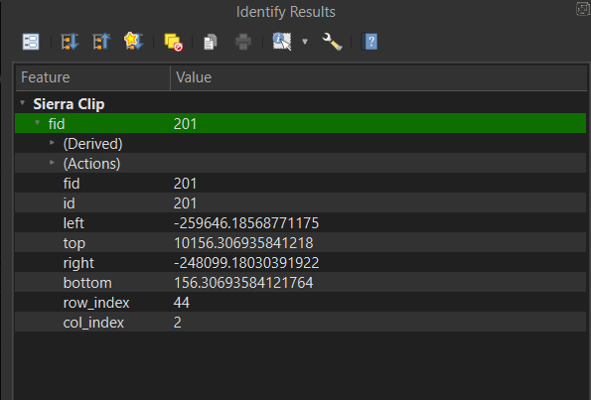Click the Print Response printer icon
Image resolution: width=591 pixels, height=400 pixels.
[x=243, y=42]
